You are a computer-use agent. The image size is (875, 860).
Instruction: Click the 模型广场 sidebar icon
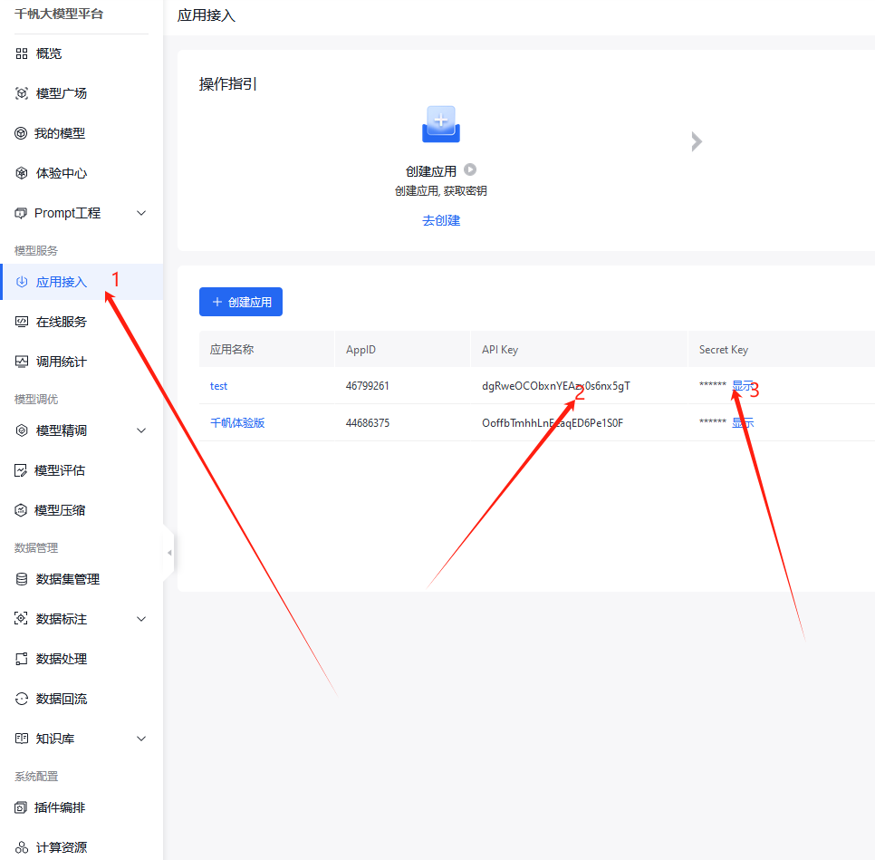pos(22,93)
